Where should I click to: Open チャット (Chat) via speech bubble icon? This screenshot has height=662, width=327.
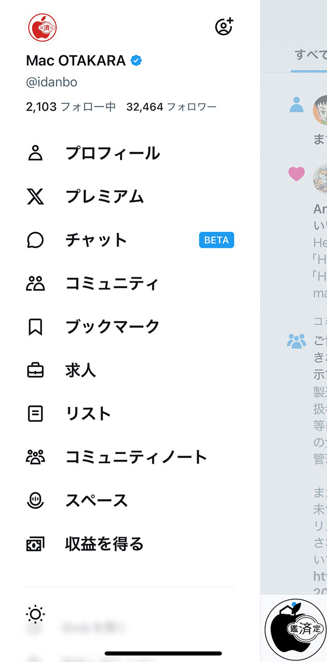coord(35,239)
